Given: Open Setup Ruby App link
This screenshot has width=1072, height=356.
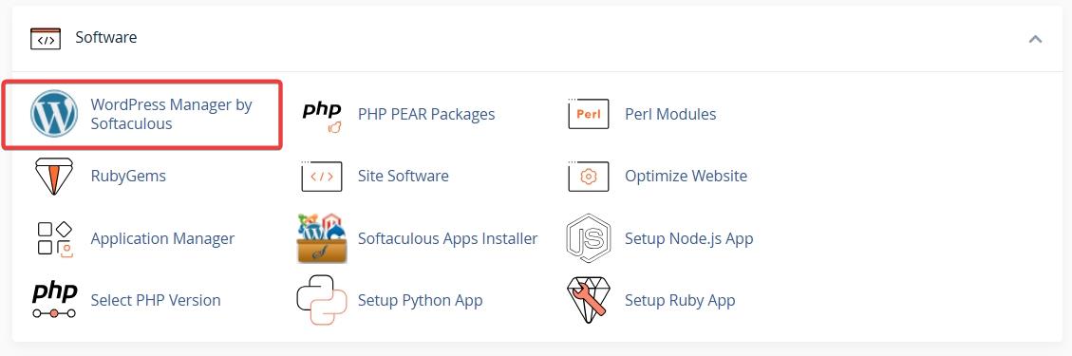Looking at the screenshot, I should click(680, 300).
